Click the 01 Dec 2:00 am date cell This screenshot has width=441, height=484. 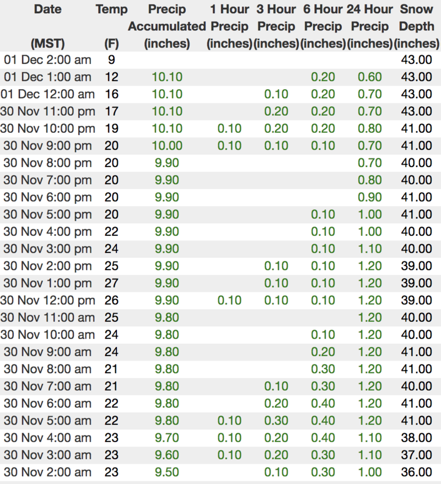tap(47, 60)
